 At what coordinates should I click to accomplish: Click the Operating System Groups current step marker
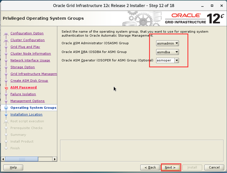click(6, 108)
